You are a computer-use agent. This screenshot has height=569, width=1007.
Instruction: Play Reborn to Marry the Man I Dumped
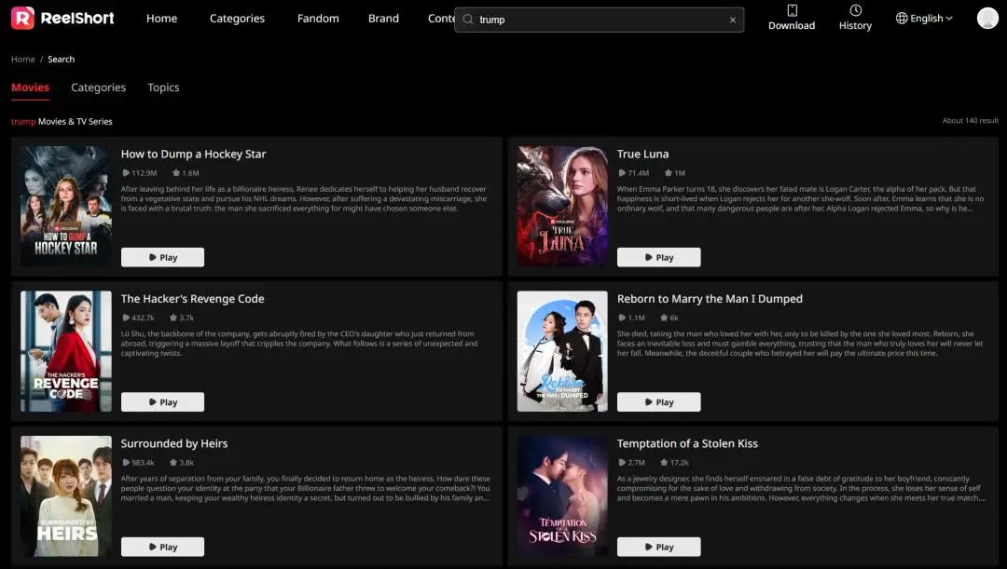(x=659, y=402)
